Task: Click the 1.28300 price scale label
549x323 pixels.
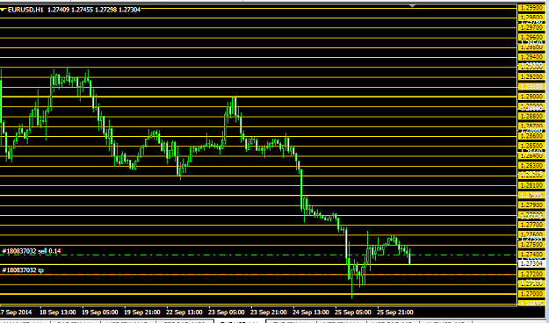Action: 531,165
